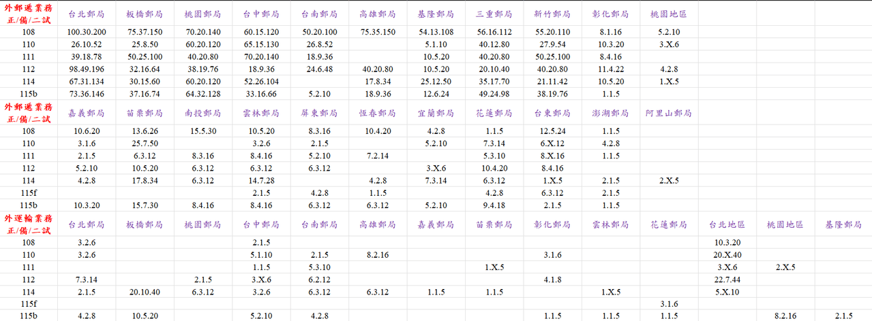
Task: Click cell 67.31.134 in row 114
Action: pos(87,81)
